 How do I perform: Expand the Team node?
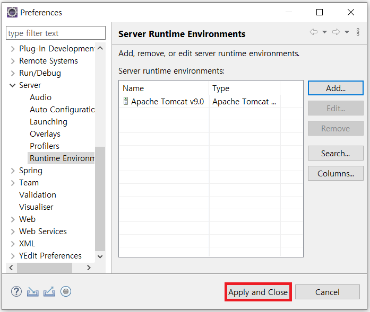pyautogui.click(x=13, y=183)
